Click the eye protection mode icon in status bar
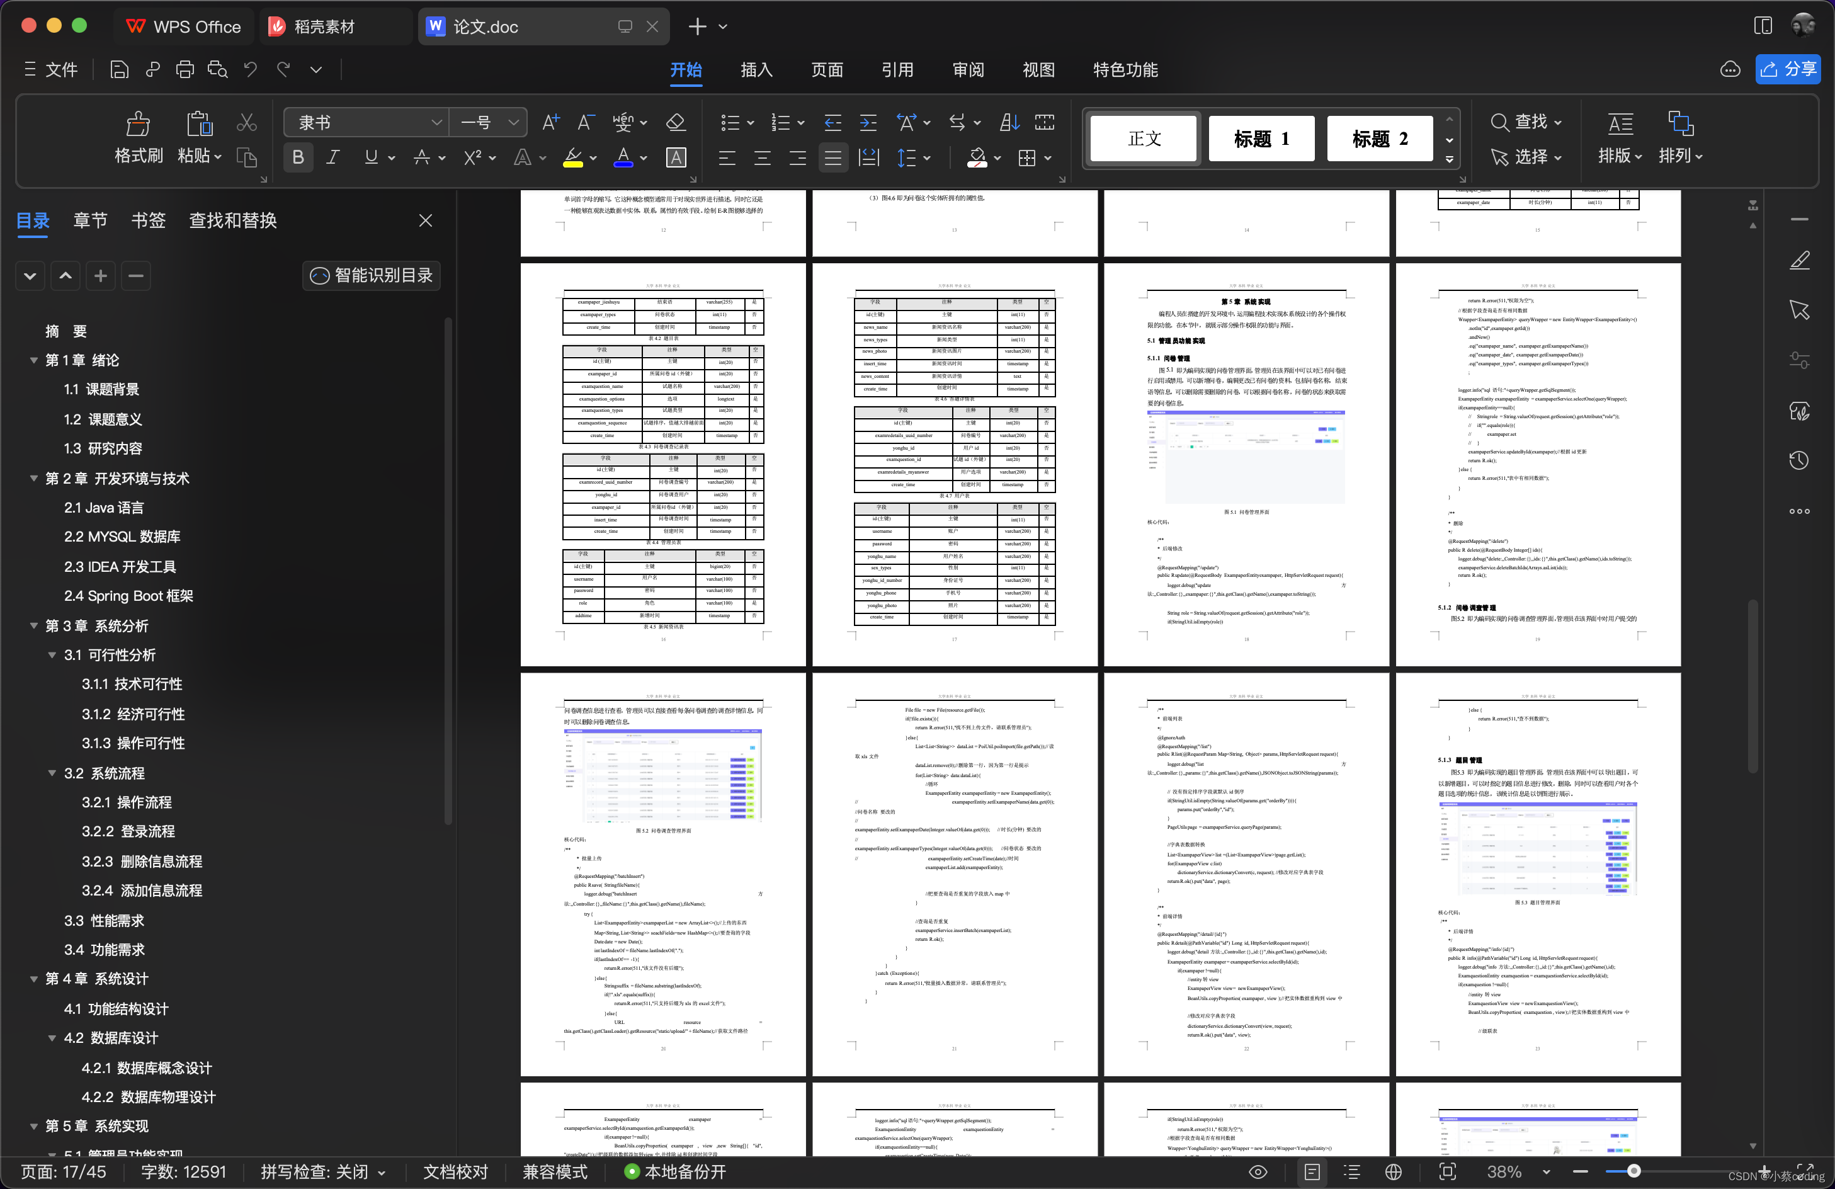The image size is (1835, 1189). (x=1258, y=1172)
